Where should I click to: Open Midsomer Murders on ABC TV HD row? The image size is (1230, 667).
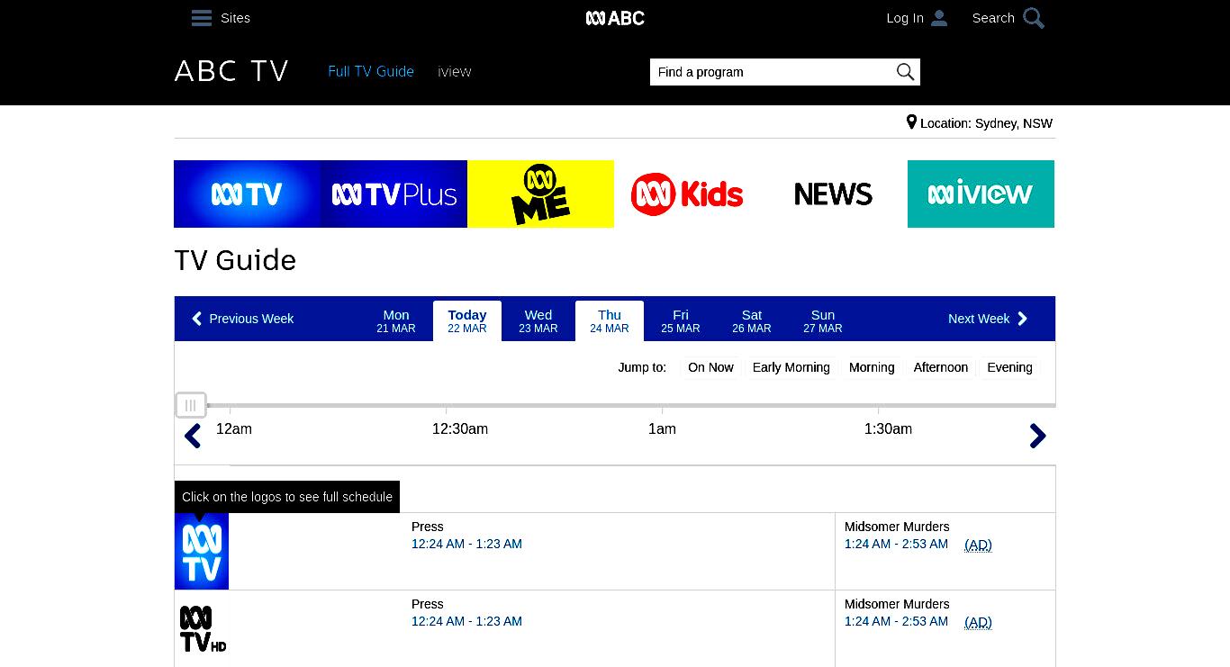click(x=897, y=604)
